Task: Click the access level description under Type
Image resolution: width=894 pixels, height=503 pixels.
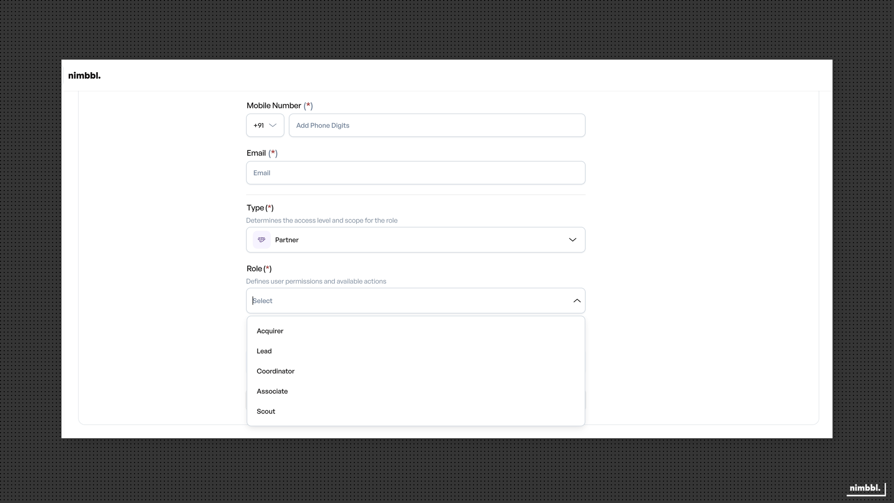Action: [x=322, y=220]
